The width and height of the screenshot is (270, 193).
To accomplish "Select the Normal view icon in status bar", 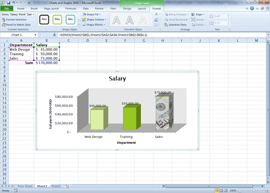I will coord(217,190).
